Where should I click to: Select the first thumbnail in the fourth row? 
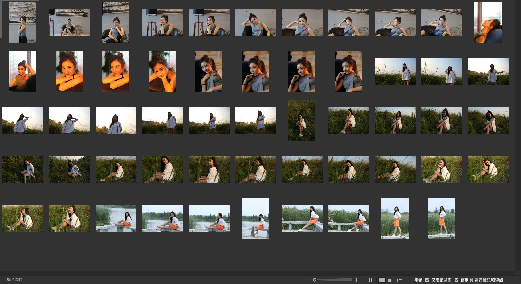23,169
